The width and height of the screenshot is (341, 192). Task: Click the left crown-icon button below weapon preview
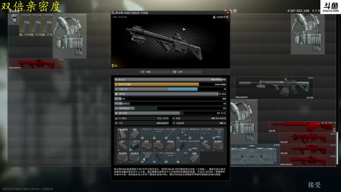click(x=154, y=72)
